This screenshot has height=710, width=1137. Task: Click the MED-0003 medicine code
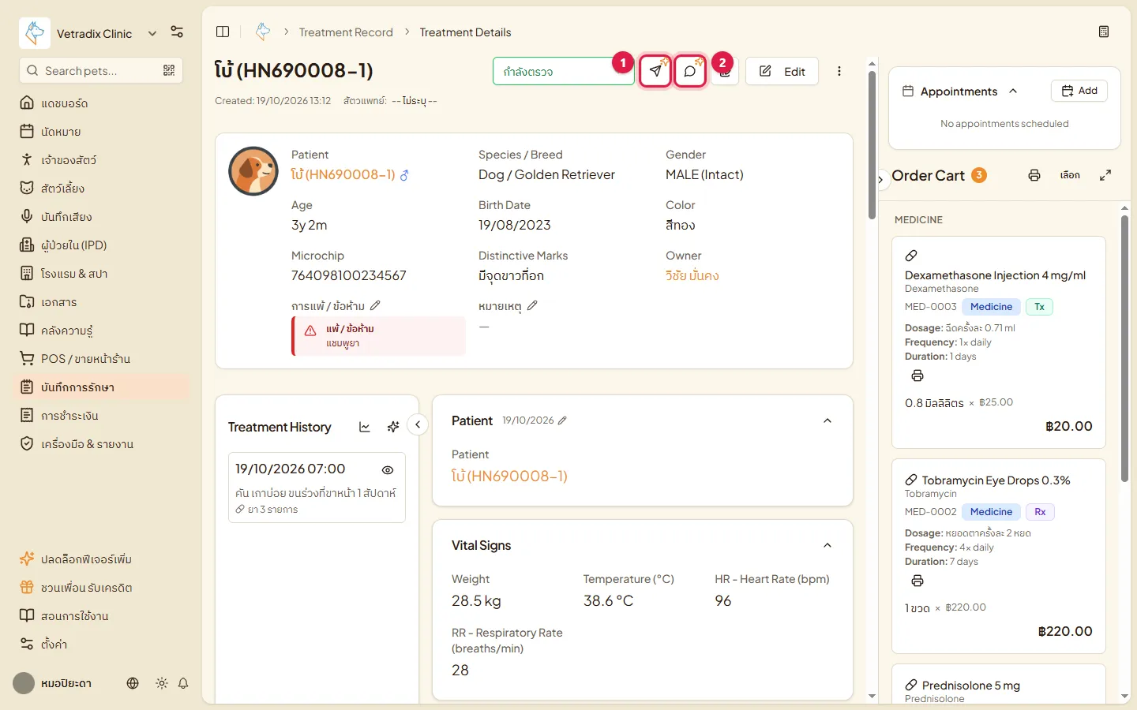[x=930, y=307]
